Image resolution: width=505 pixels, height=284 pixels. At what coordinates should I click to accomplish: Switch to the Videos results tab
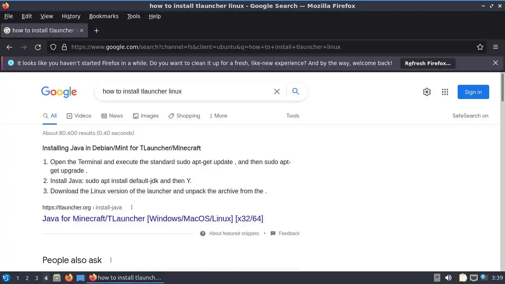(x=79, y=116)
